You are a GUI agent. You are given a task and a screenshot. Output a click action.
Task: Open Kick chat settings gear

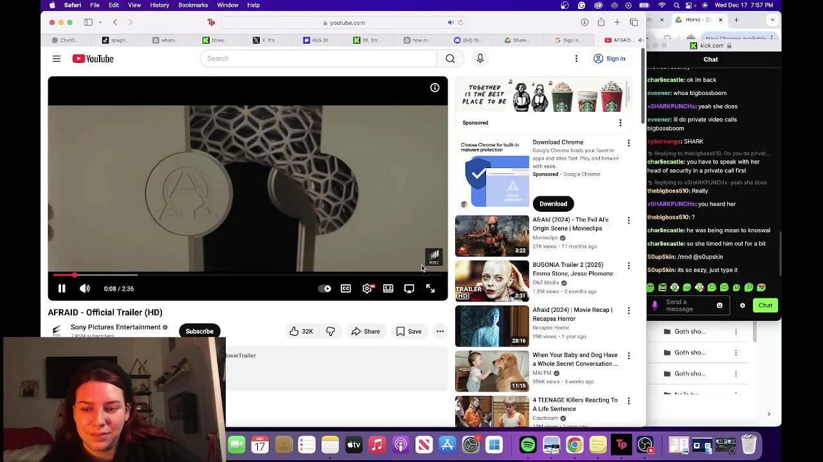pos(743,305)
